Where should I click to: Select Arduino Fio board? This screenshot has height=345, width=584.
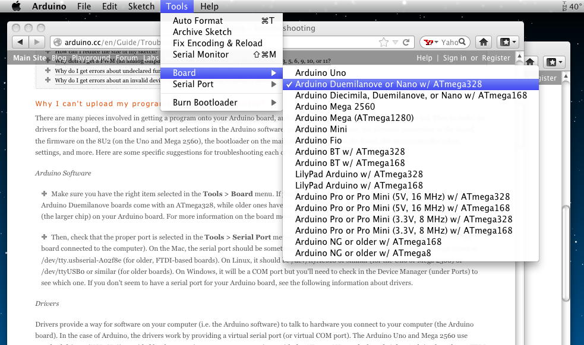point(411,140)
